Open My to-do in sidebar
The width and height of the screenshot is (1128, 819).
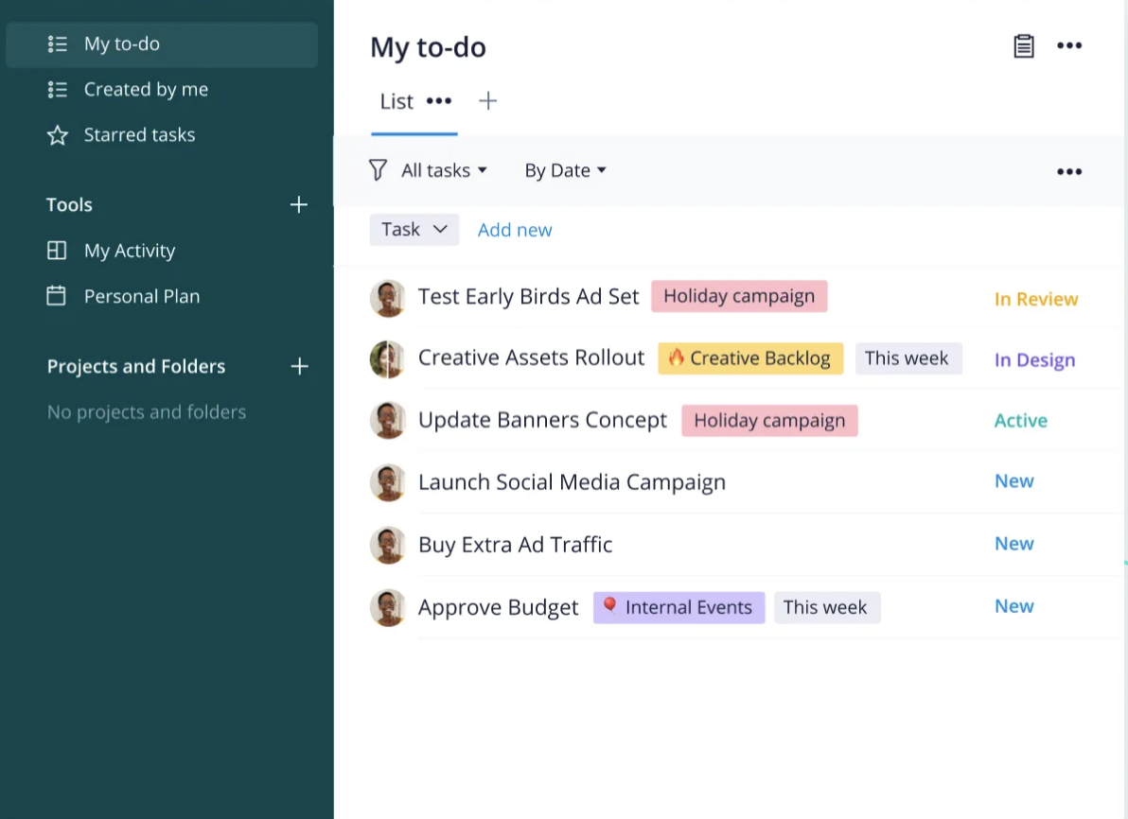[162, 44]
